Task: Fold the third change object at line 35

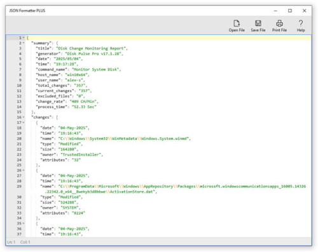Action: point(24,223)
